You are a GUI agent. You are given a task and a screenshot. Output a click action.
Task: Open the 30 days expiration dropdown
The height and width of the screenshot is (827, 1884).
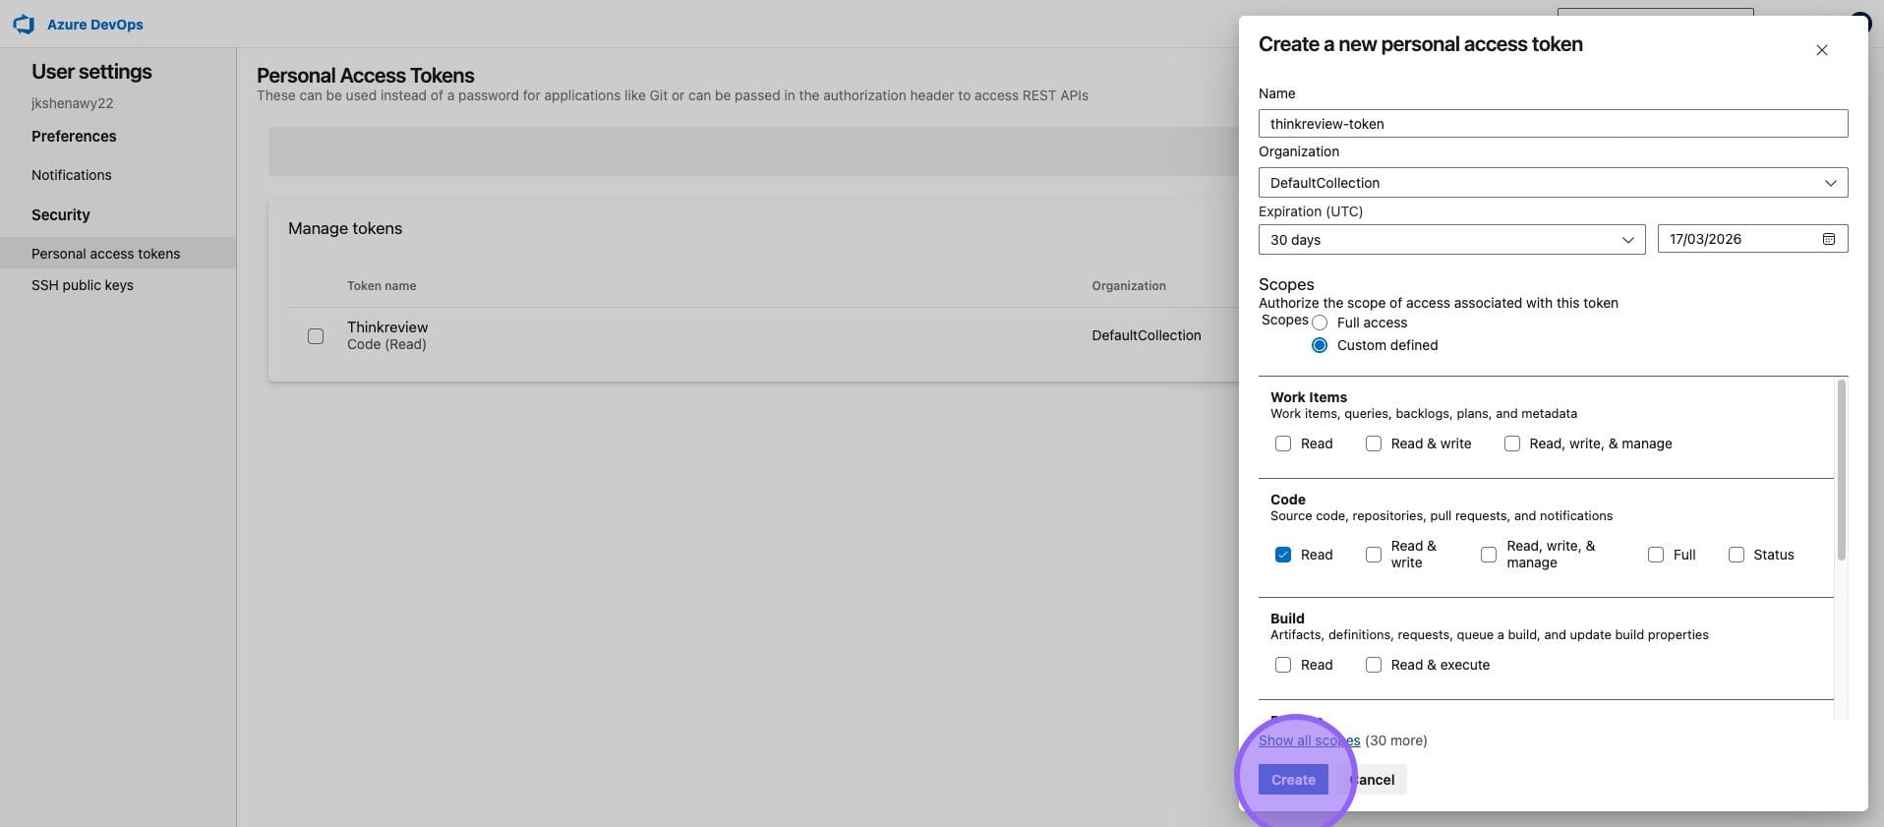click(x=1451, y=239)
